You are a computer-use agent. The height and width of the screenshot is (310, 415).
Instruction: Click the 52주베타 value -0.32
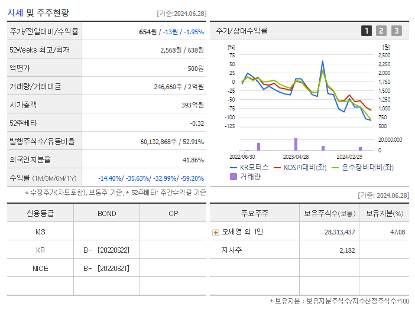(x=197, y=123)
